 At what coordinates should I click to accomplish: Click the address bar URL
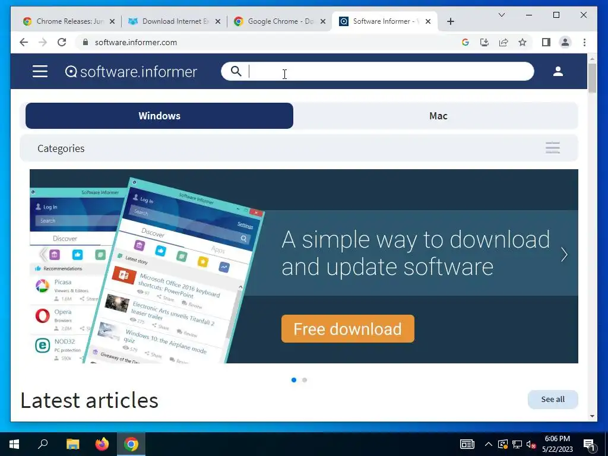(136, 42)
